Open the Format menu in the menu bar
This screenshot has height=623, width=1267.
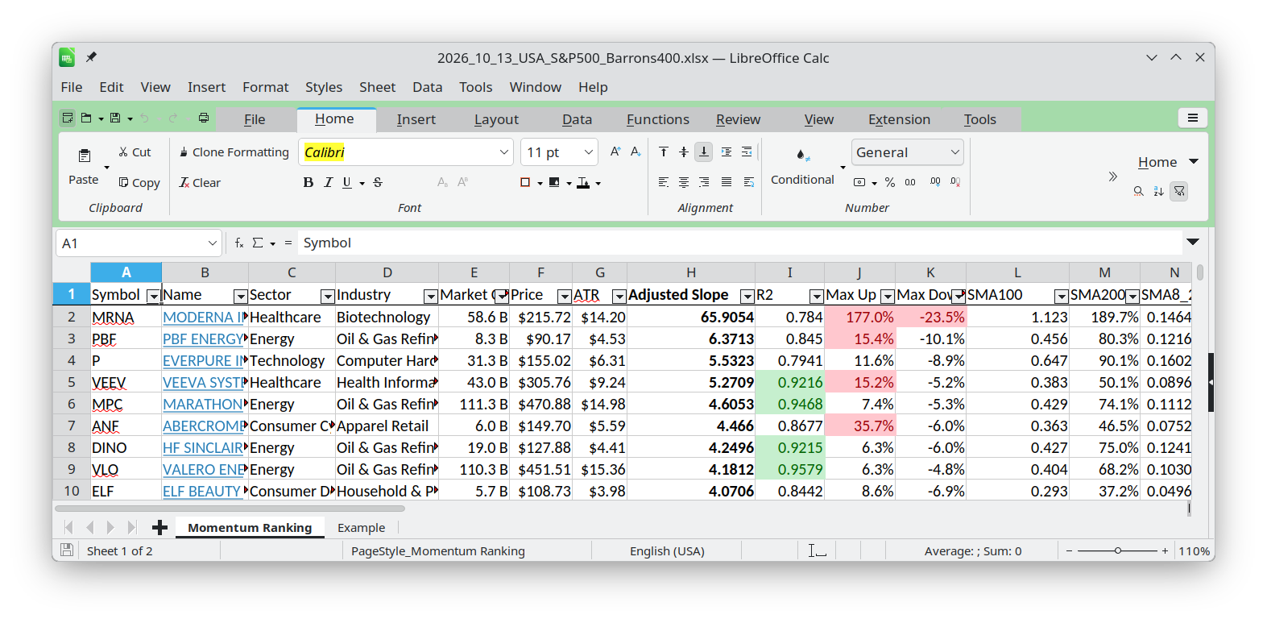[x=265, y=87]
